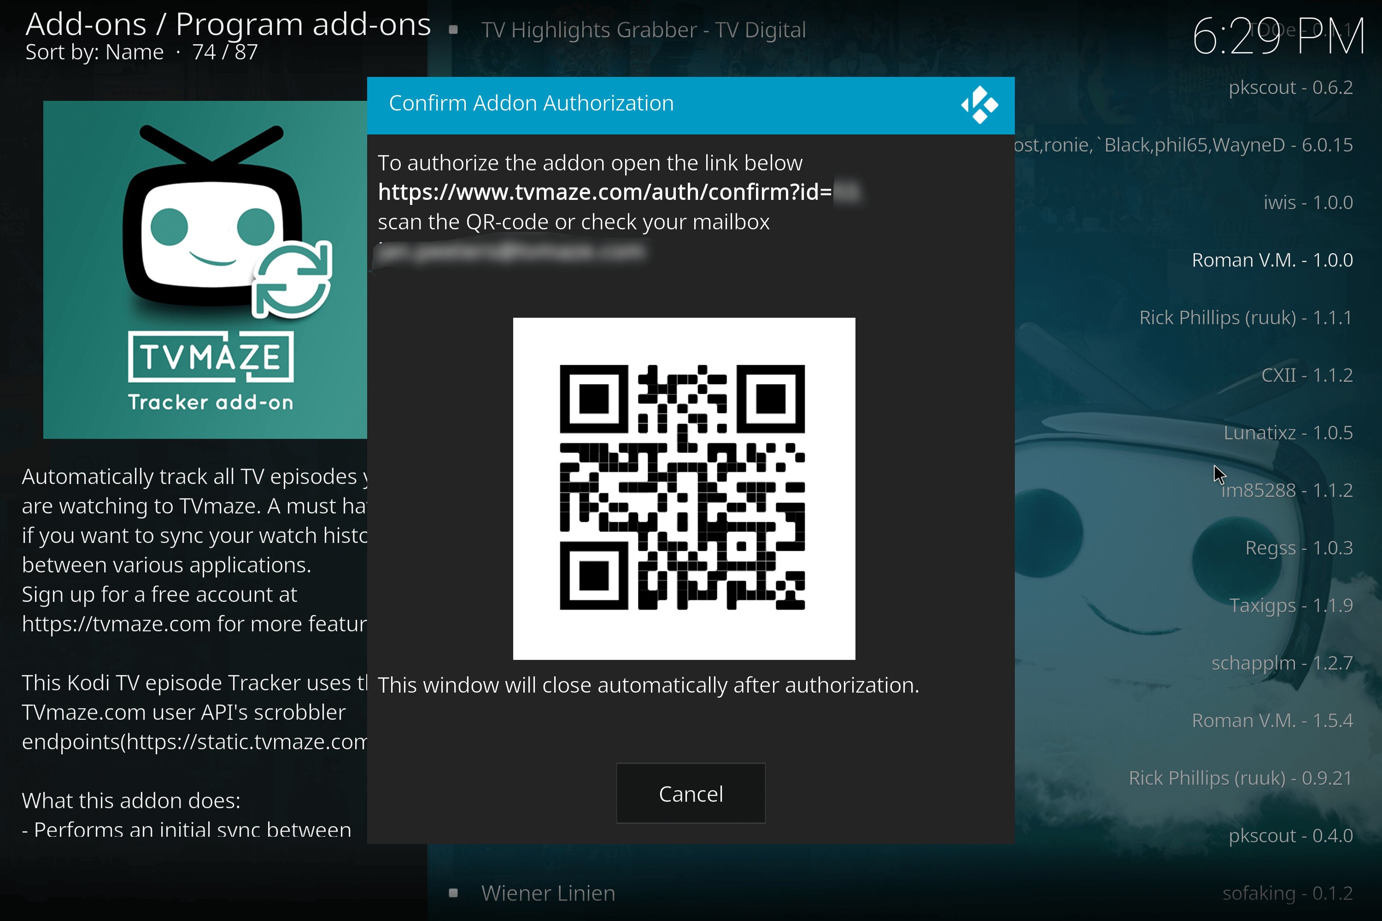The height and width of the screenshot is (921, 1382).
Task: Click the Rick Phillips (ruuk) - 1.1.1 entry
Action: (x=1246, y=317)
